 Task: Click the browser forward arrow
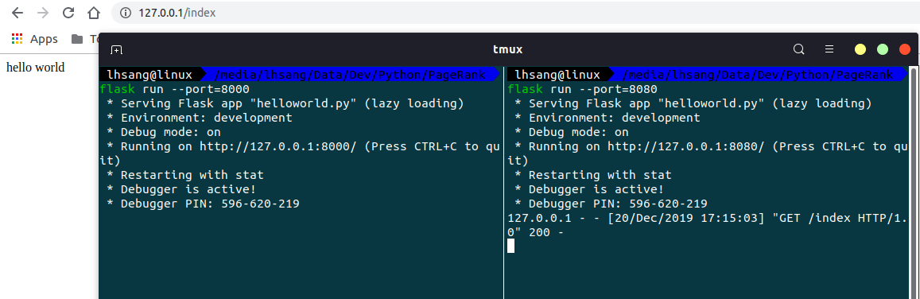pyautogui.click(x=43, y=12)
